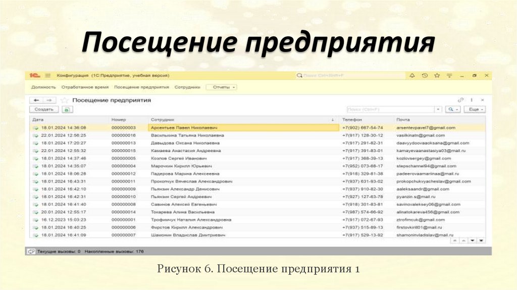
Task: Close the Посещение предприятия form tab
Action: pos(482,100)
